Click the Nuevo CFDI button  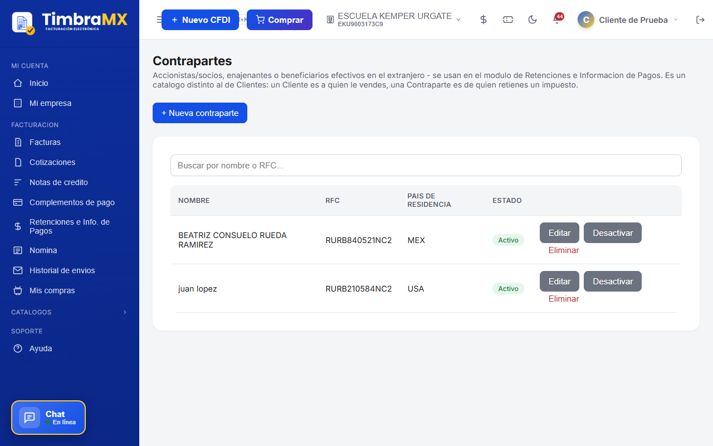[200, 20]
